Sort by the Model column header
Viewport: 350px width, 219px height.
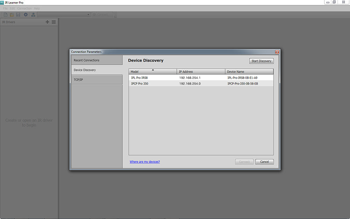point(153,71)
